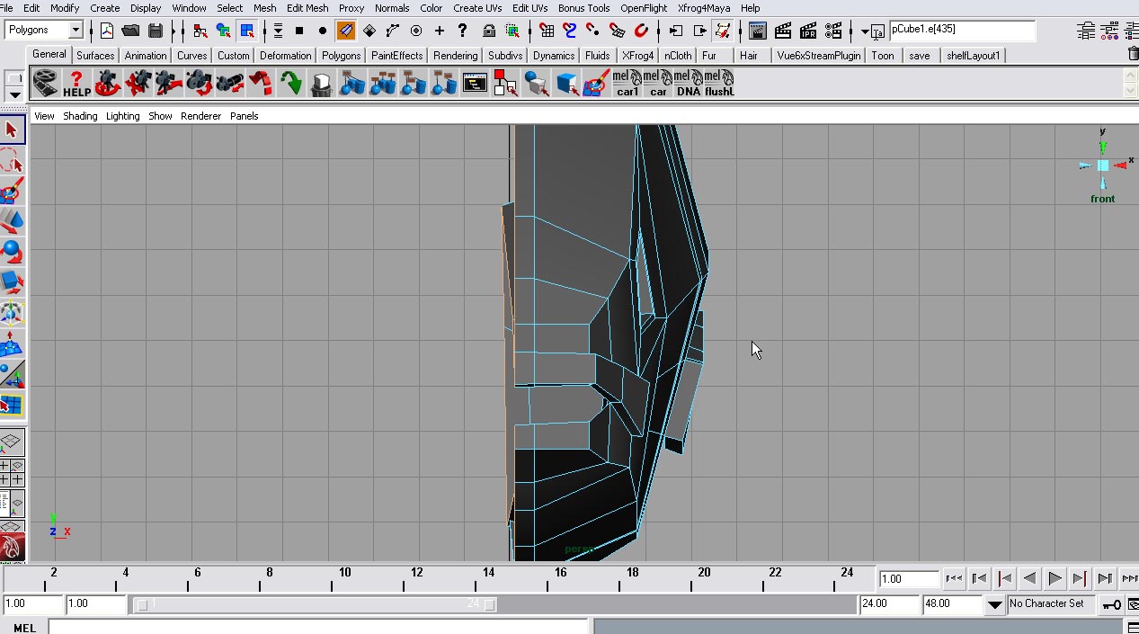The height and width of the screenshot is (634, 1139).
Task: Toggle the lock selection icon
Action: coord(488,31)
